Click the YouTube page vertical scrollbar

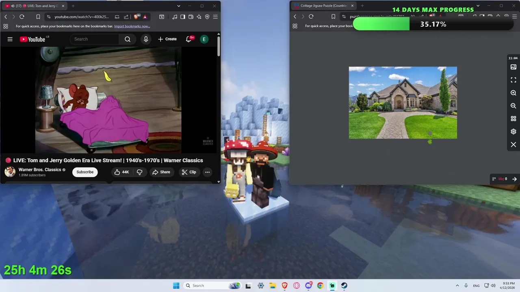pos(219,47)
